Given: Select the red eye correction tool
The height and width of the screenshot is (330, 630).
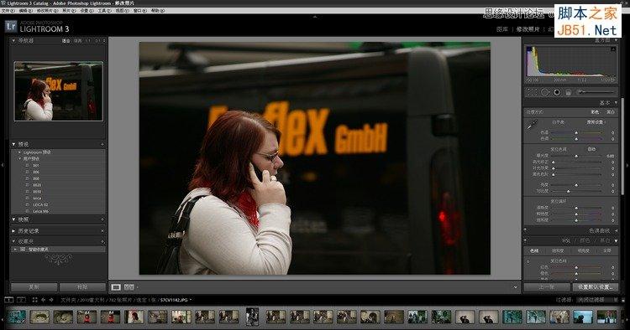Looking at the screenshot, I should click(556, 92).
